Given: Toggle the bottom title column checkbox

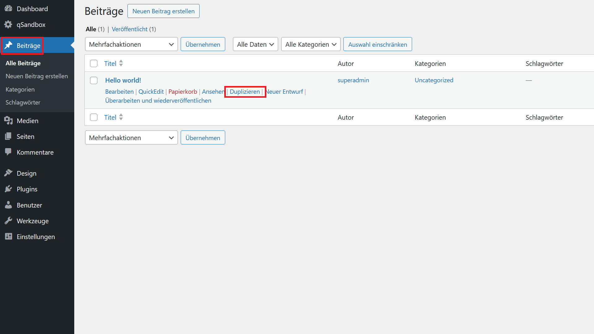Looking at the screenshot, I should pos(93,118).
